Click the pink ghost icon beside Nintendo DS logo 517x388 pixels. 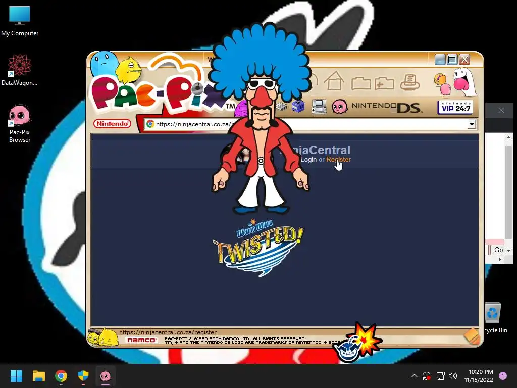tap(339, 107)
